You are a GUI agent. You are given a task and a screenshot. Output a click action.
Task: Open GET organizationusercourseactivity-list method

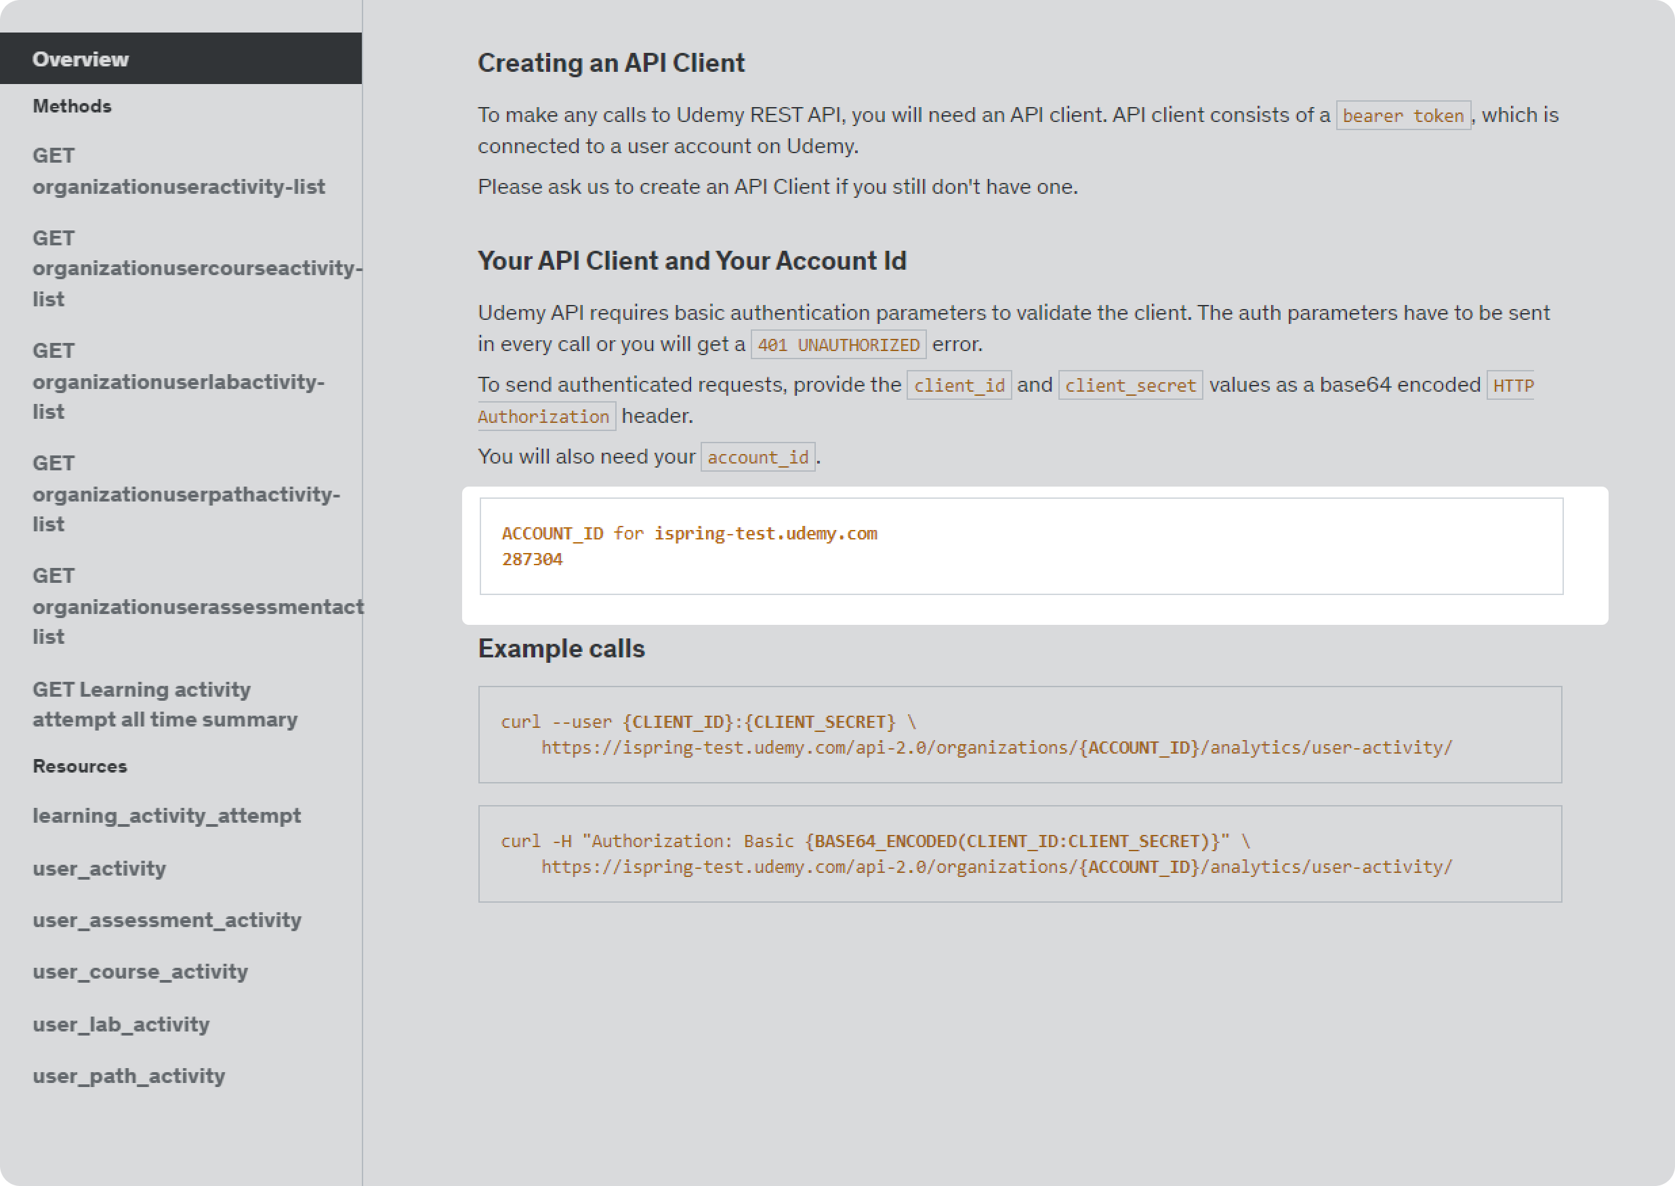[197, 268]
